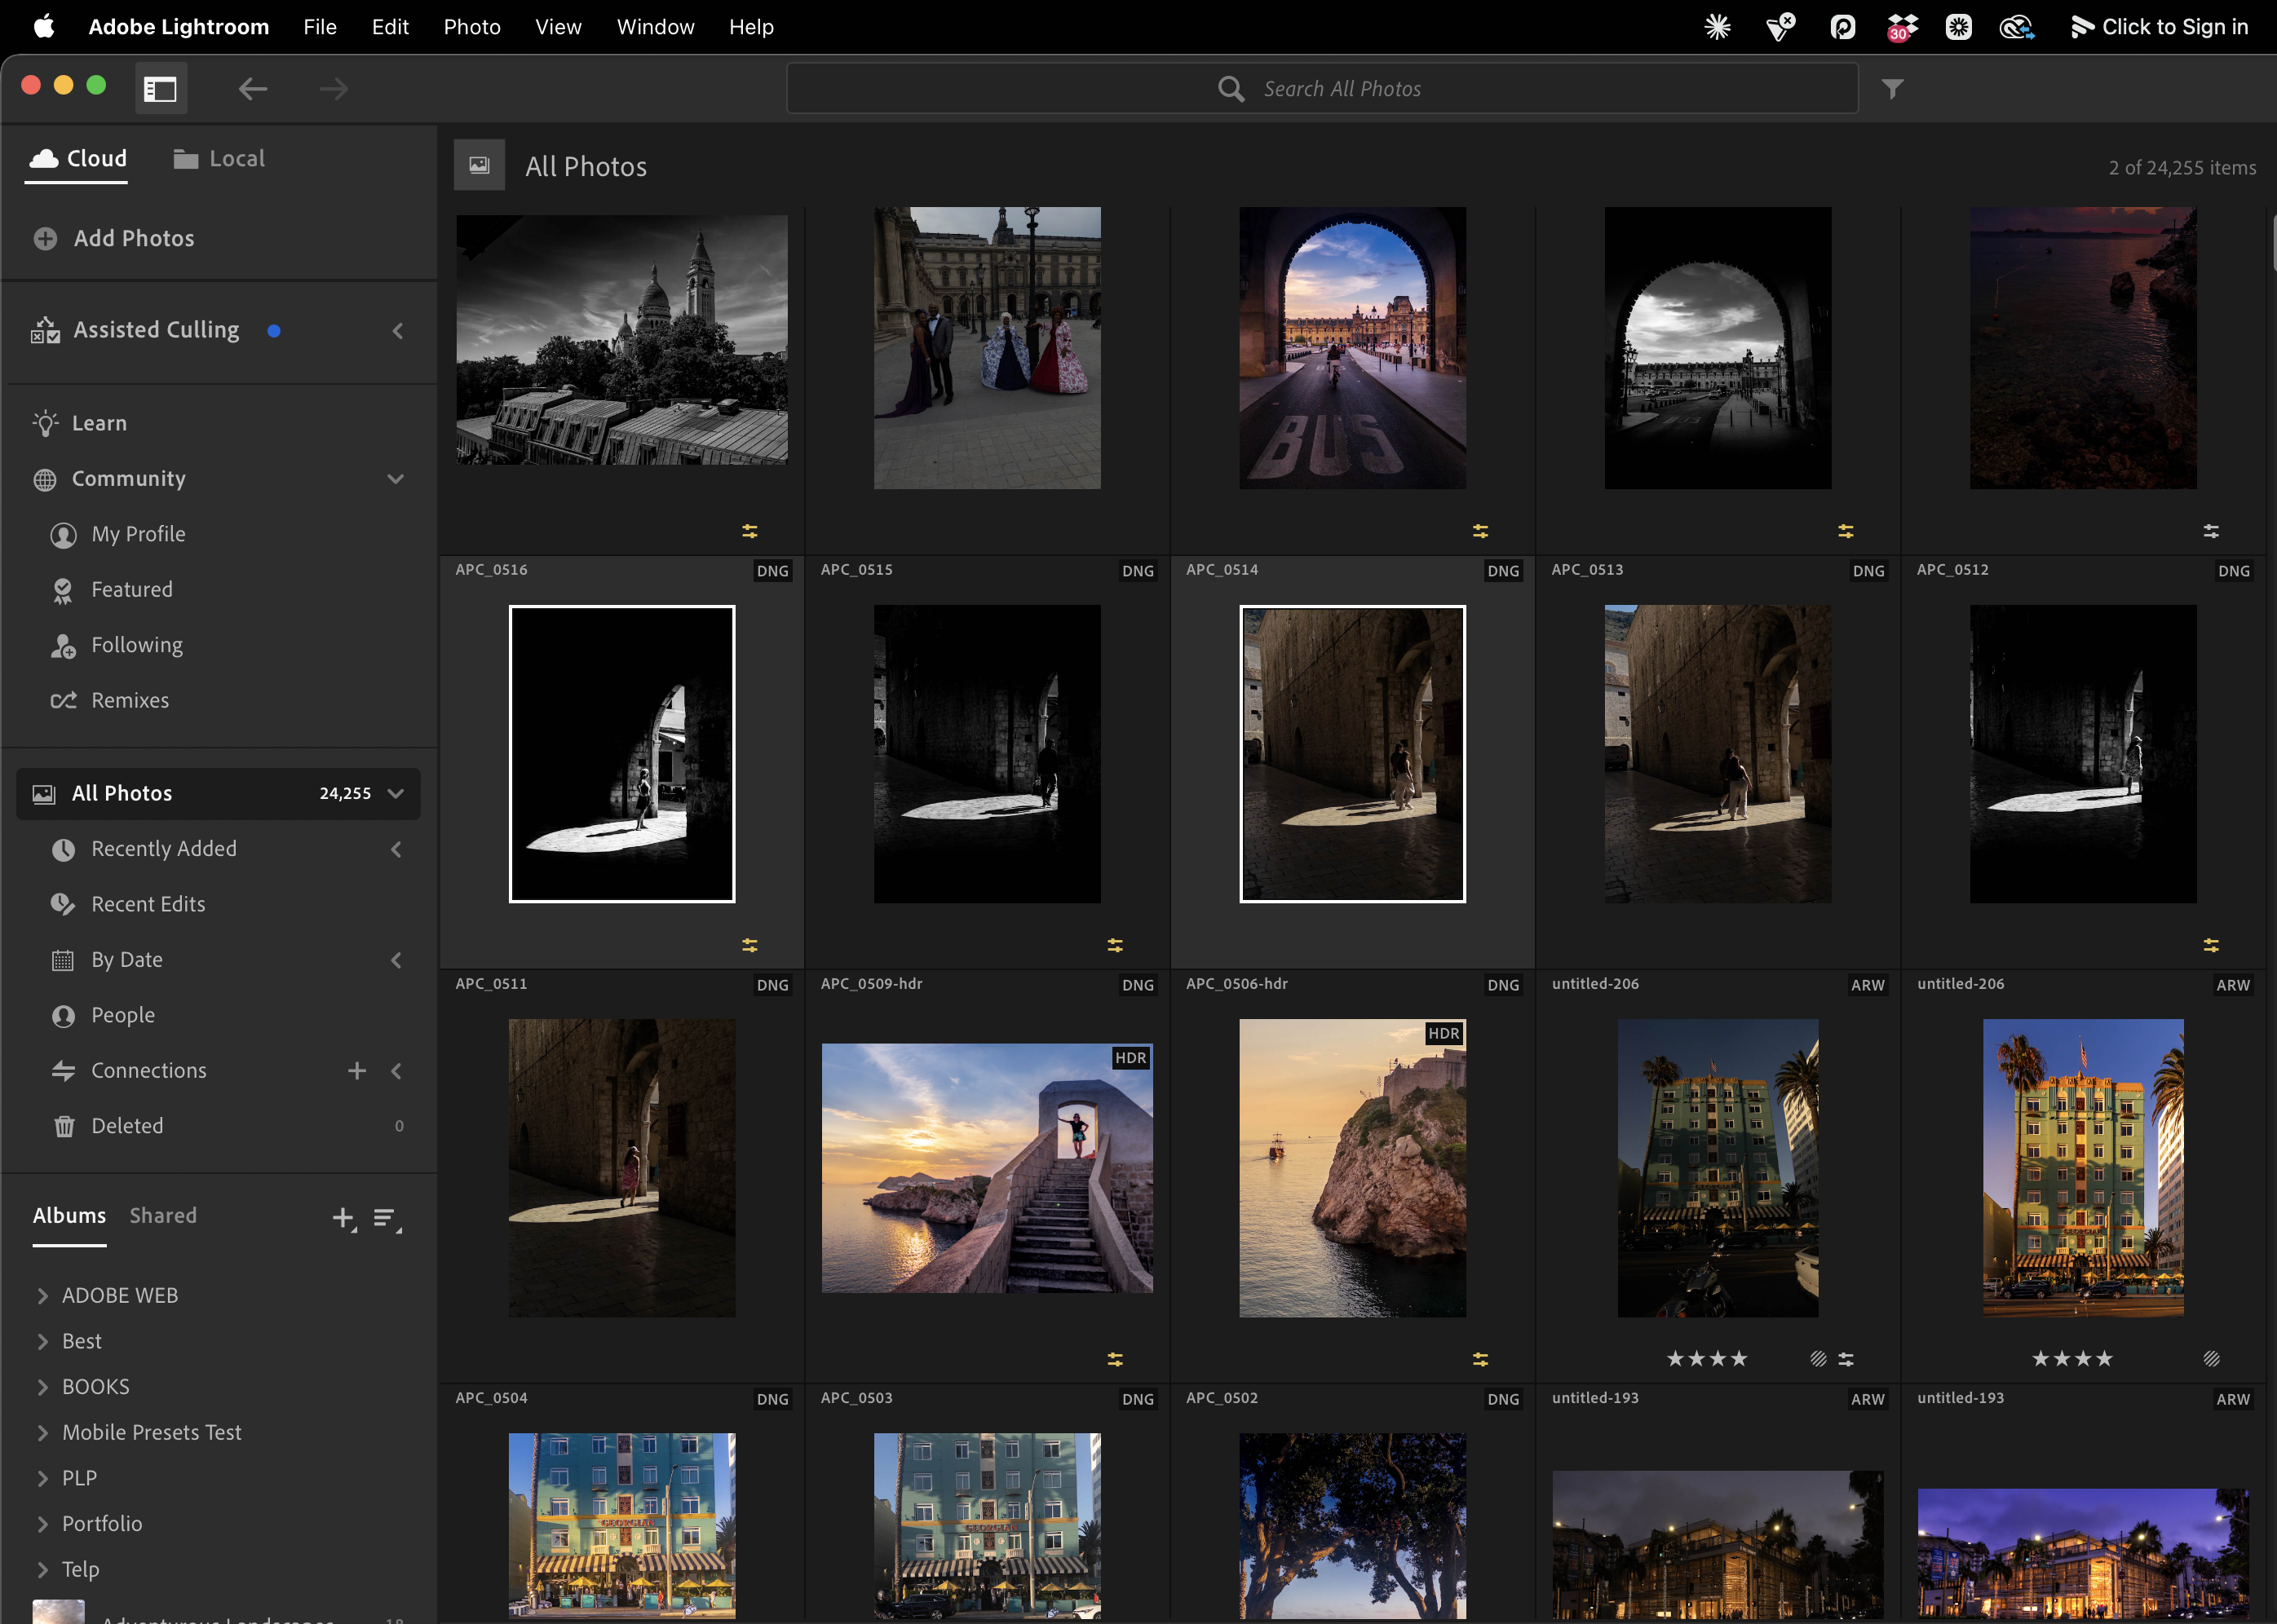Open Assisted Culling

point(136,330)
